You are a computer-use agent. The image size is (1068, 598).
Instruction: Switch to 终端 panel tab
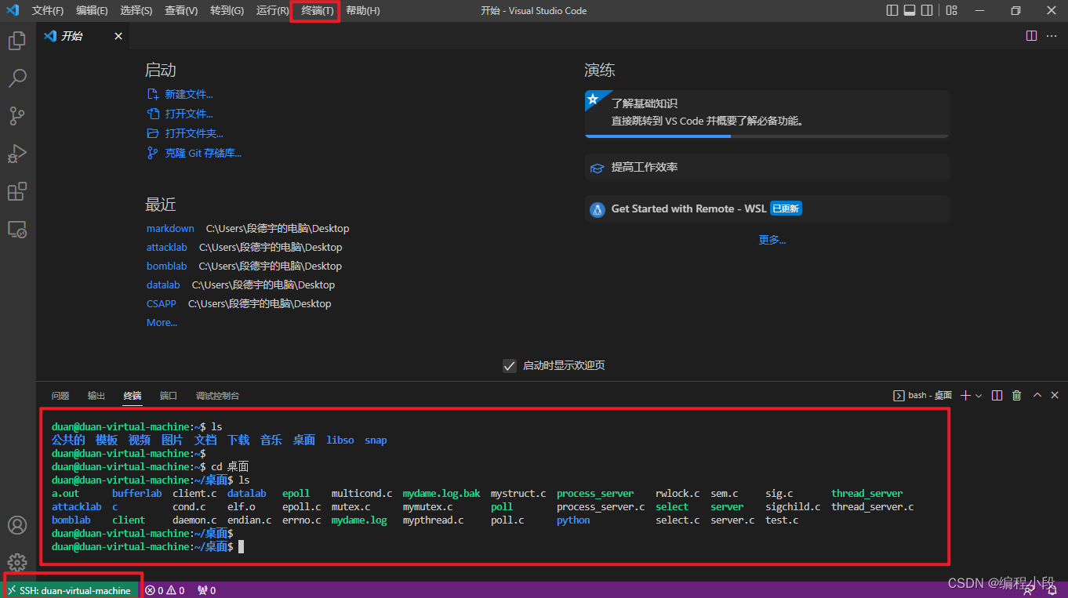tap(133, 396)
